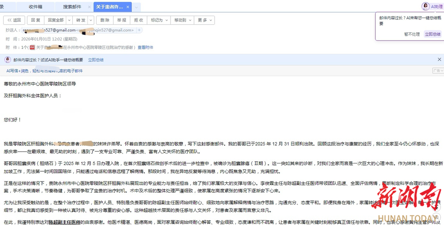Click the AI助理 avatar icon
The height and width of the screenshot is (225, 444).
tap(425, 6)
